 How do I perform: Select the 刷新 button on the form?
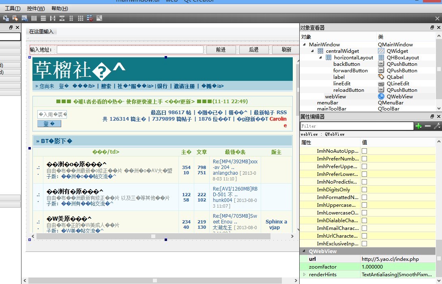click(x=286, y=50)
